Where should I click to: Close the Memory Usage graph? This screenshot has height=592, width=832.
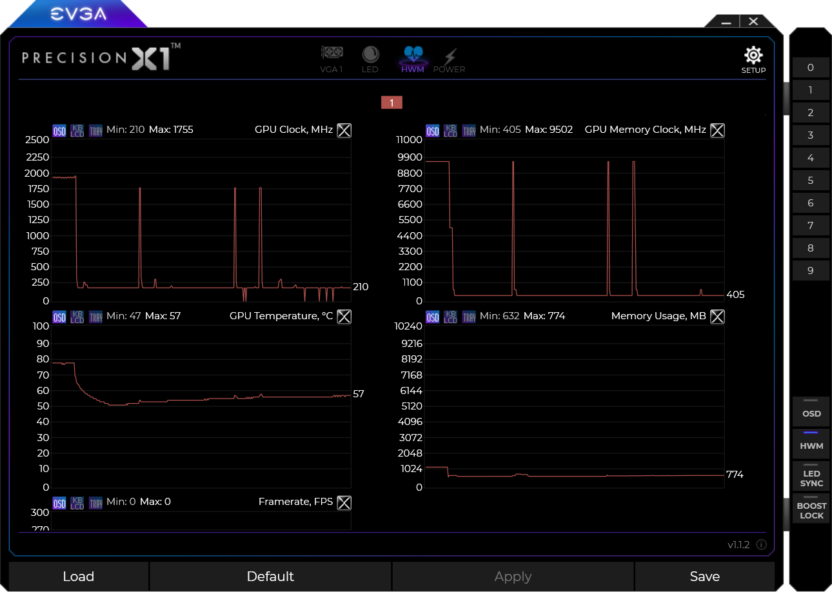[717, 316]
